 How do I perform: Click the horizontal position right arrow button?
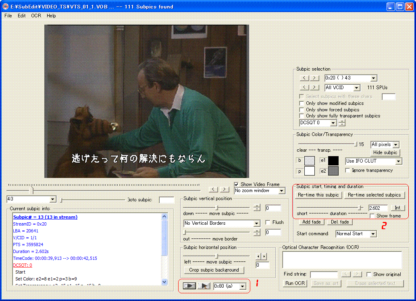click(x=264, y=256)
